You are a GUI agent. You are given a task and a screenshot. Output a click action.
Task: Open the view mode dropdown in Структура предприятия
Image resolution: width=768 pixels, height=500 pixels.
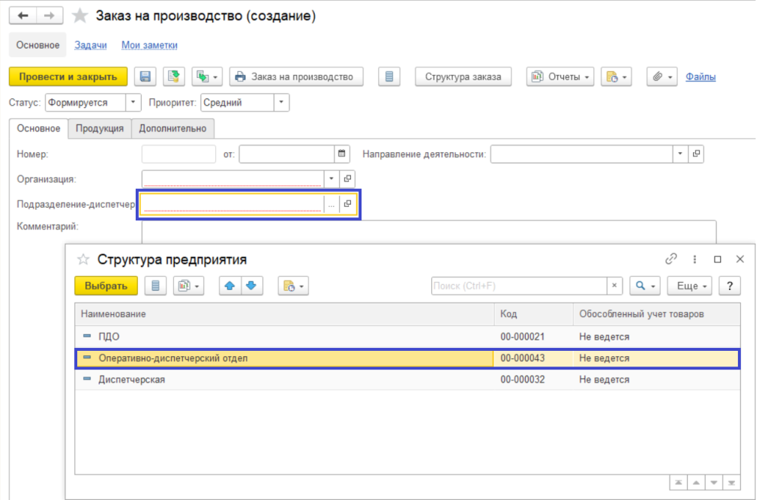pyautogui.click(x=188, y=286)
